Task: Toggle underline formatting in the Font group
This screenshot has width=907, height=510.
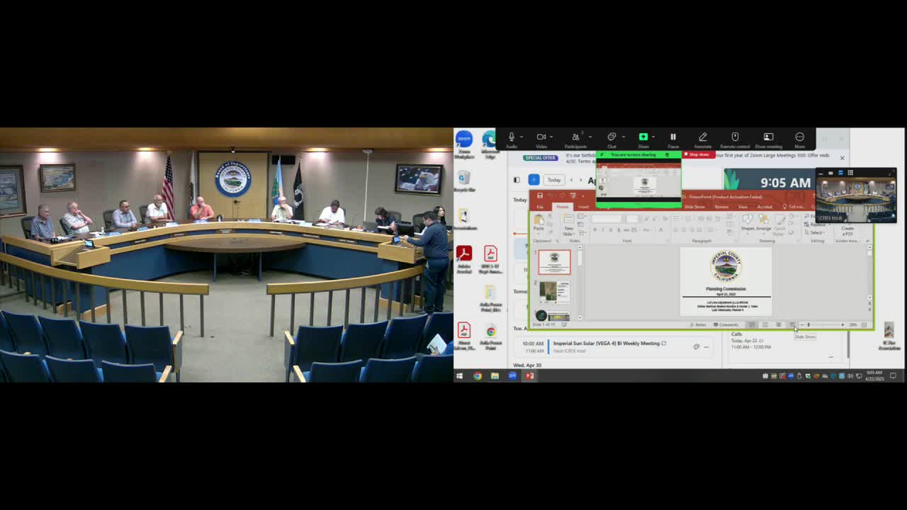Action: click(x=609, y=229)
